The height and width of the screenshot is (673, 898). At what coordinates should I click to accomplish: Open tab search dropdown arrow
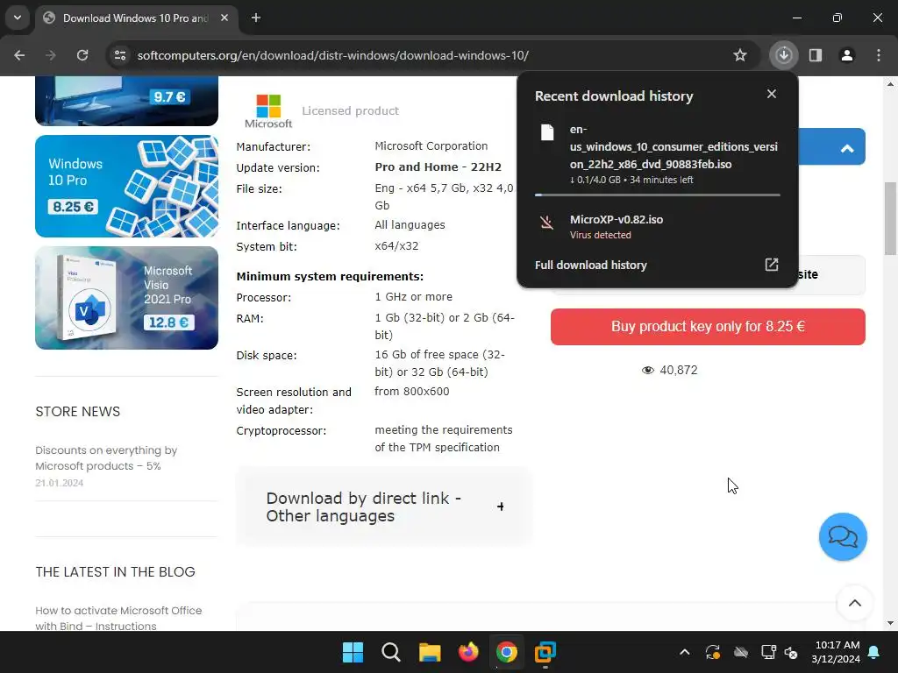(x=18, y=18)
